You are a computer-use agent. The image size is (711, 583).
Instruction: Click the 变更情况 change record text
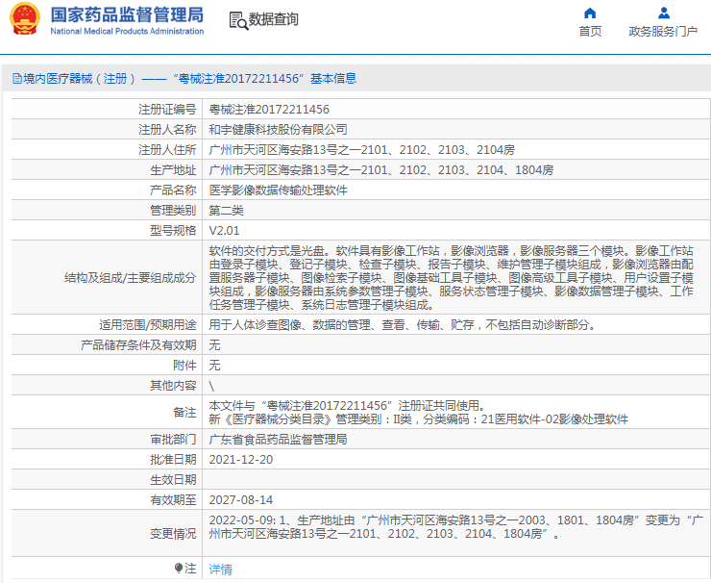(x=455, y=526)
